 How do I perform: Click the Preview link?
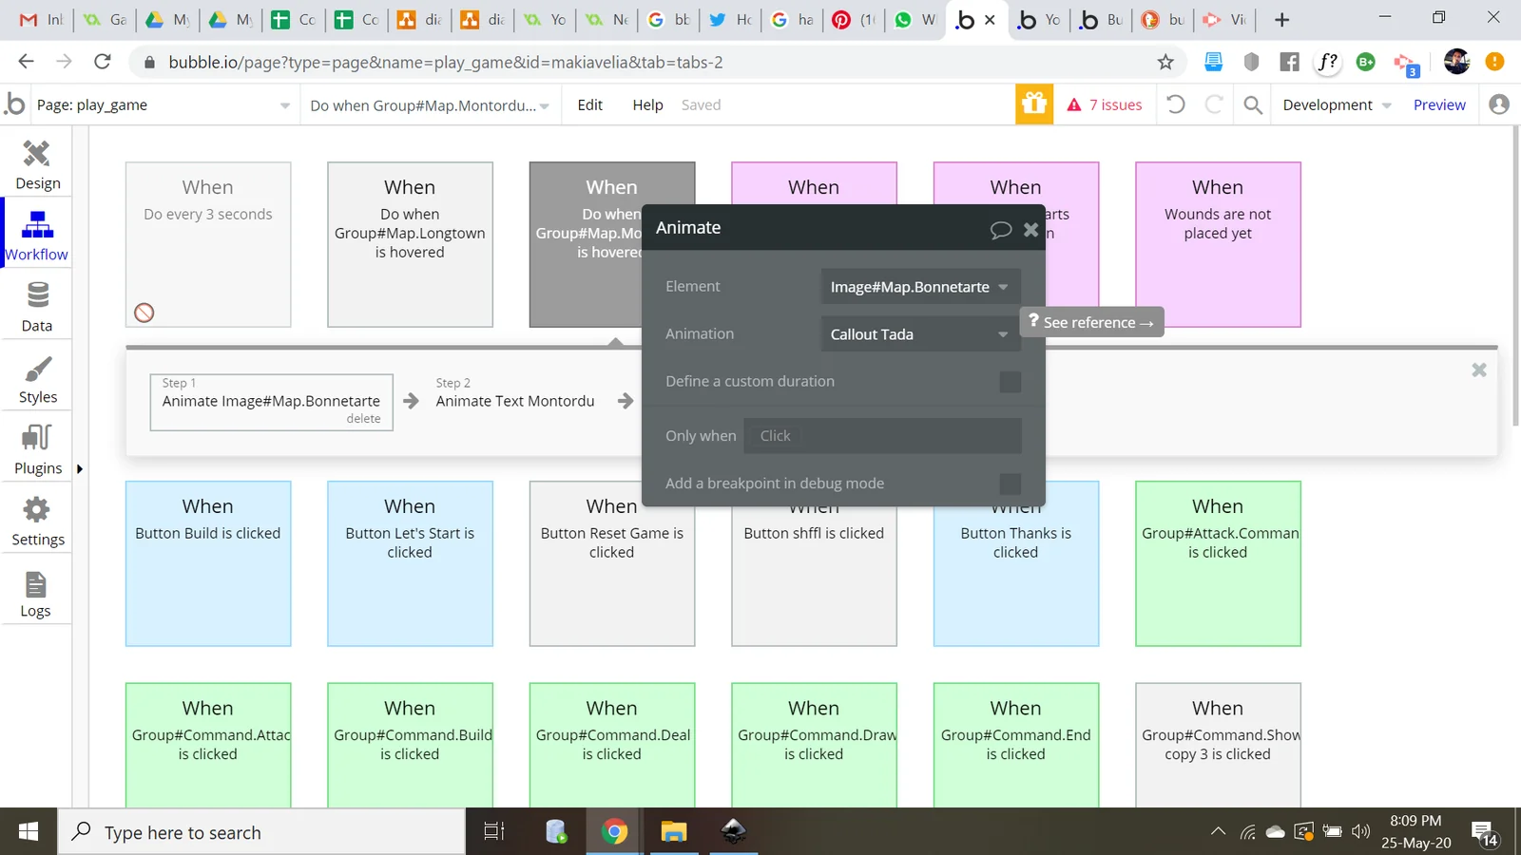(x=1438, y=104)
